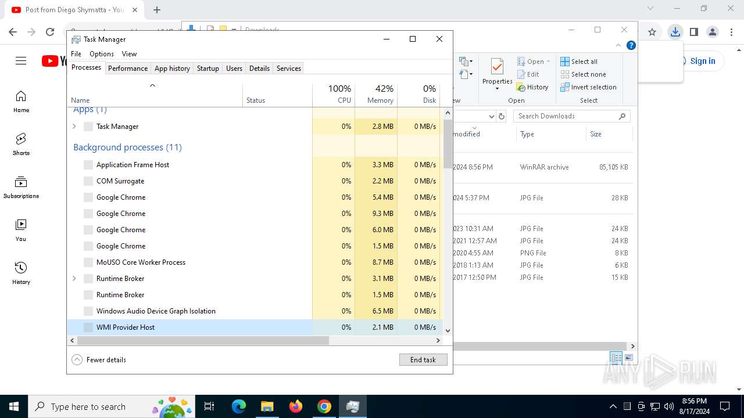Show hidden system tray icons

pos(613,406)
